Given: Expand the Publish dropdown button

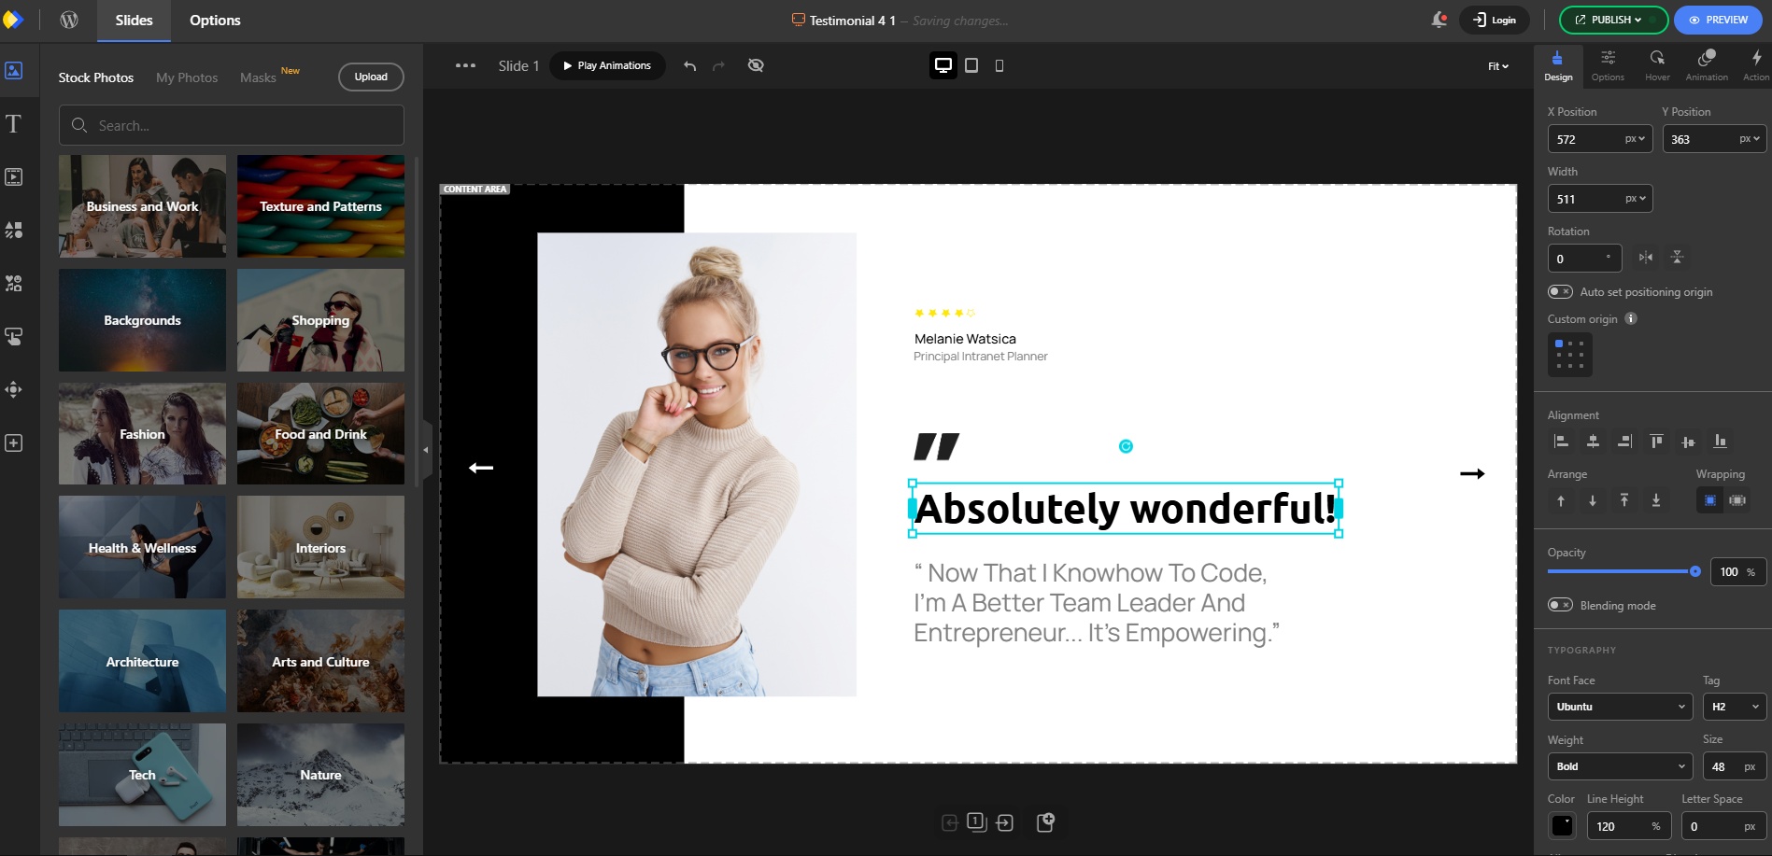Looking at the screenshot, I should tap(1613, 20).
